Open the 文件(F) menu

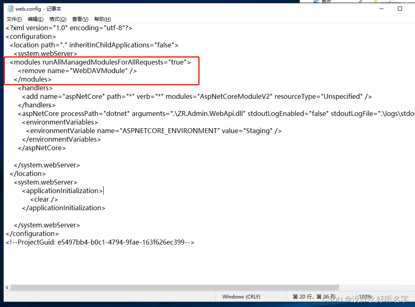click(x=13, y=19)
